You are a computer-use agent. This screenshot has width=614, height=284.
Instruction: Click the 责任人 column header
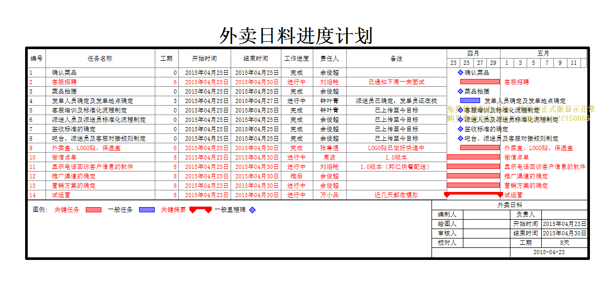coord(329,59)
